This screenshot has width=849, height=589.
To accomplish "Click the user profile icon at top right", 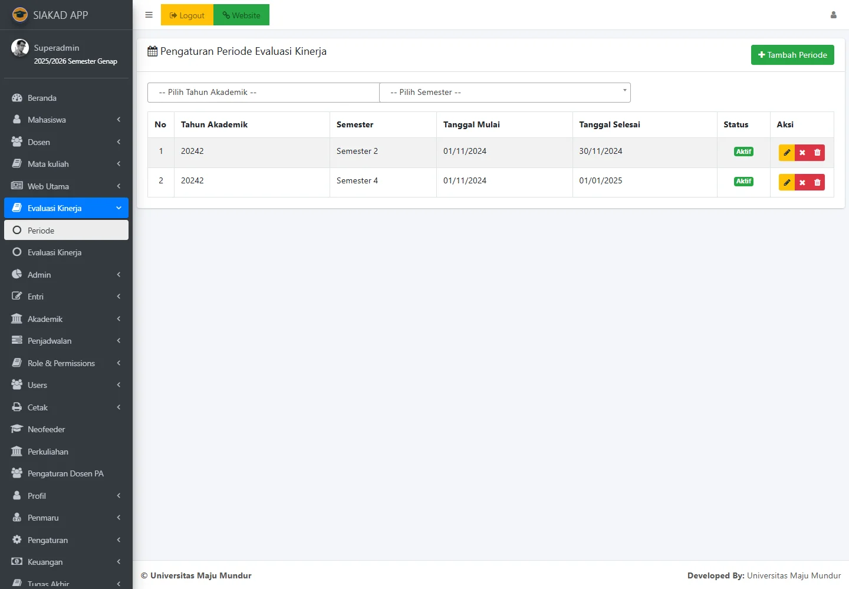I will [833, 15].
